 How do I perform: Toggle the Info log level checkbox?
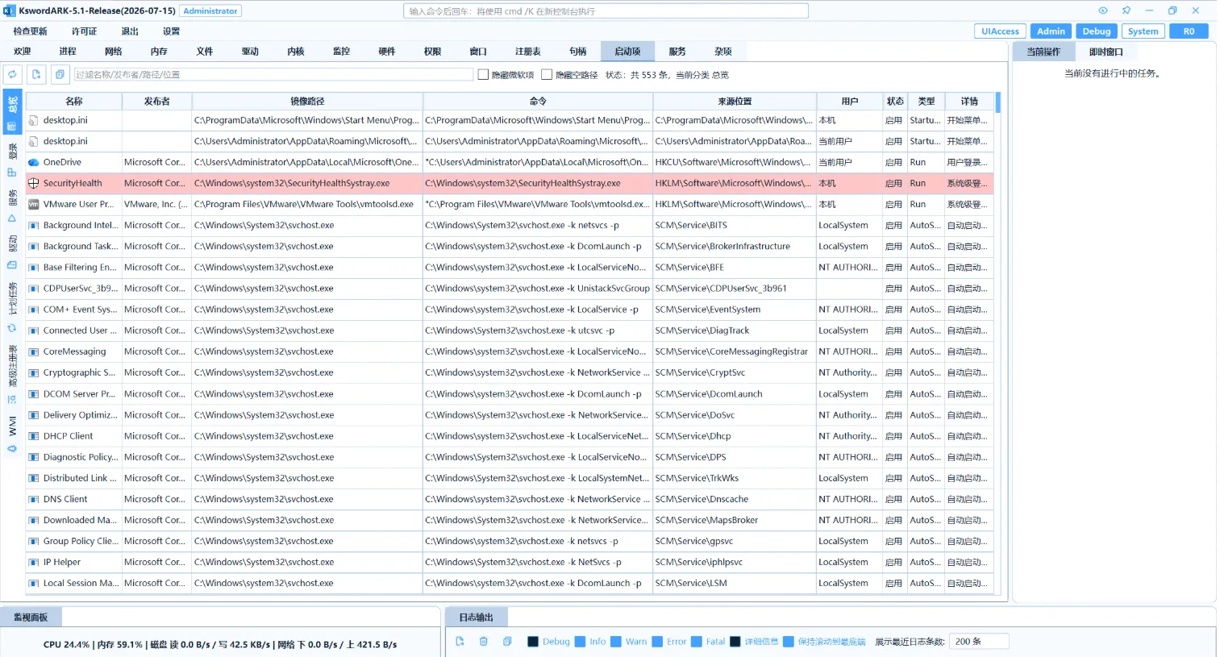coord(580,642)
